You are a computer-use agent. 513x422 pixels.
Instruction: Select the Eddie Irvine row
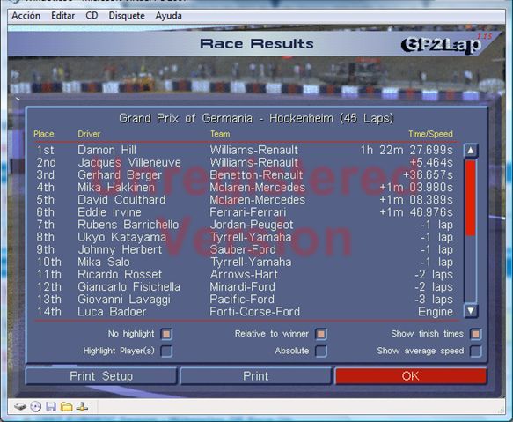(x=245, y=212)
